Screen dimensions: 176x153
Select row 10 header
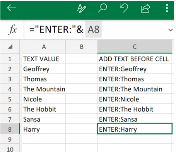coord(10,149)
